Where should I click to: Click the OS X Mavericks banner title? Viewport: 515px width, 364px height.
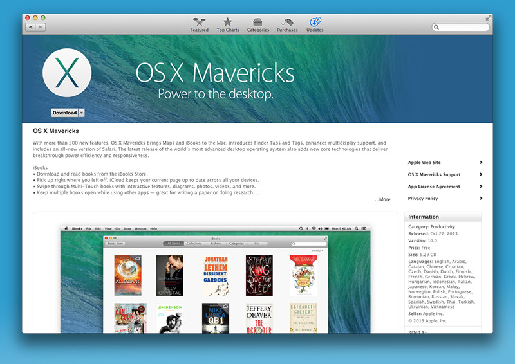click(215, 71)
